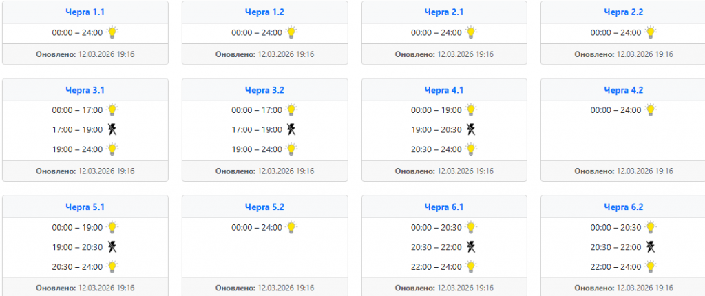The width and height of the screenshot is (705, 296).
Task: Click the power-off icon in Черга 3.2
Action: point(291,129)
